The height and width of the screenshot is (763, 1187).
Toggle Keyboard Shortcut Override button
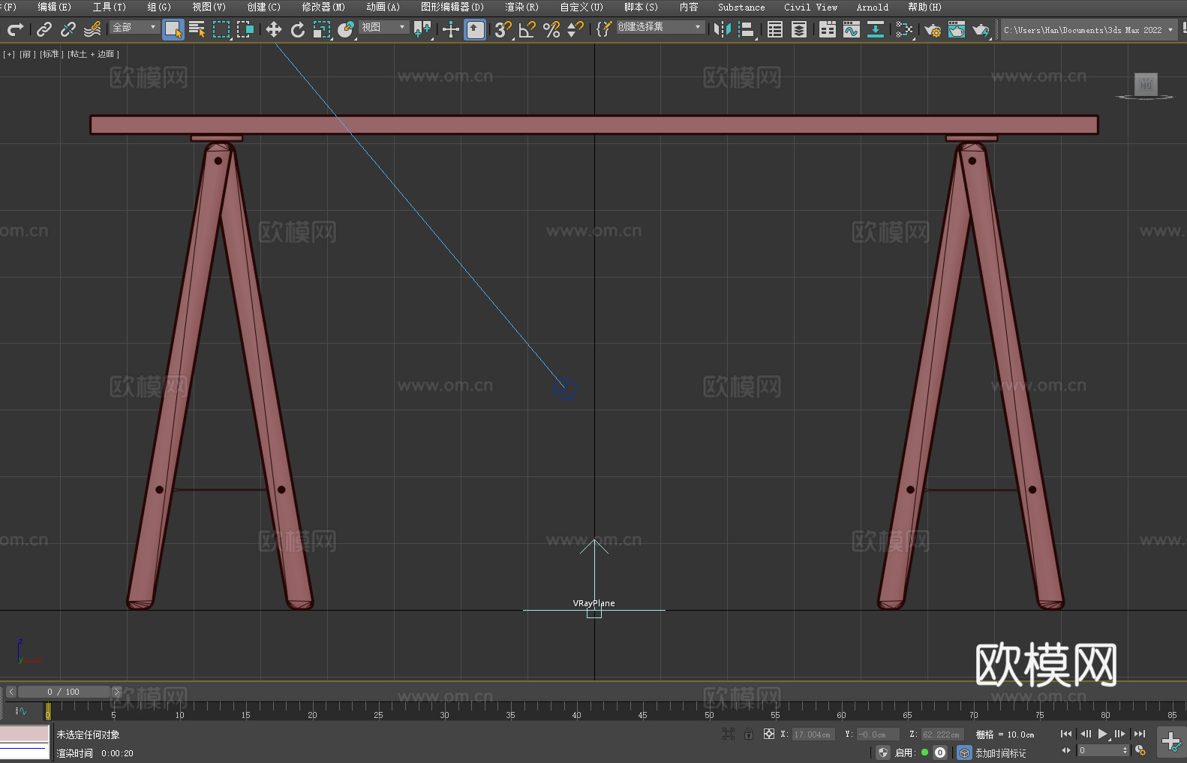tap(475, 29)
